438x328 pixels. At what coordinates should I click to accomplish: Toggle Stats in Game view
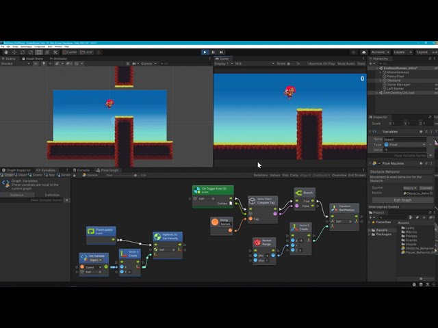tap(361, 64)
